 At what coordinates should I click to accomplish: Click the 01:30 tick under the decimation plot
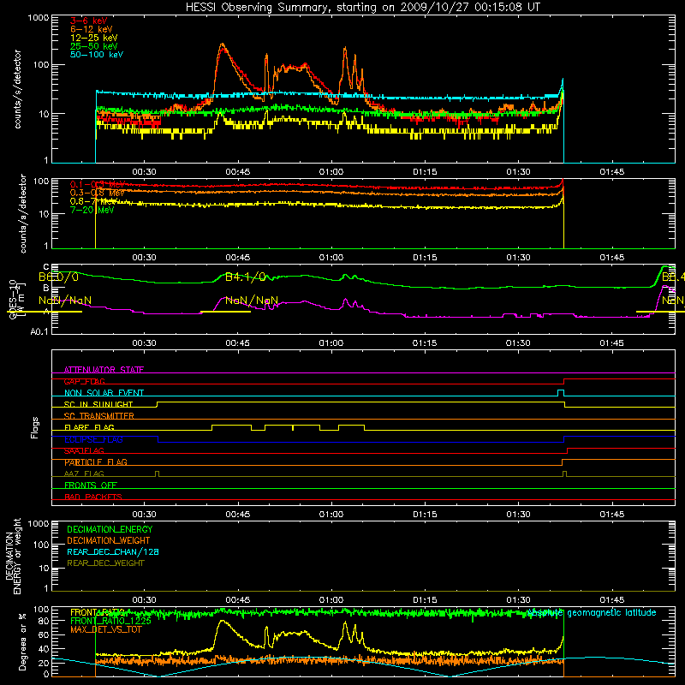(518, 600)
